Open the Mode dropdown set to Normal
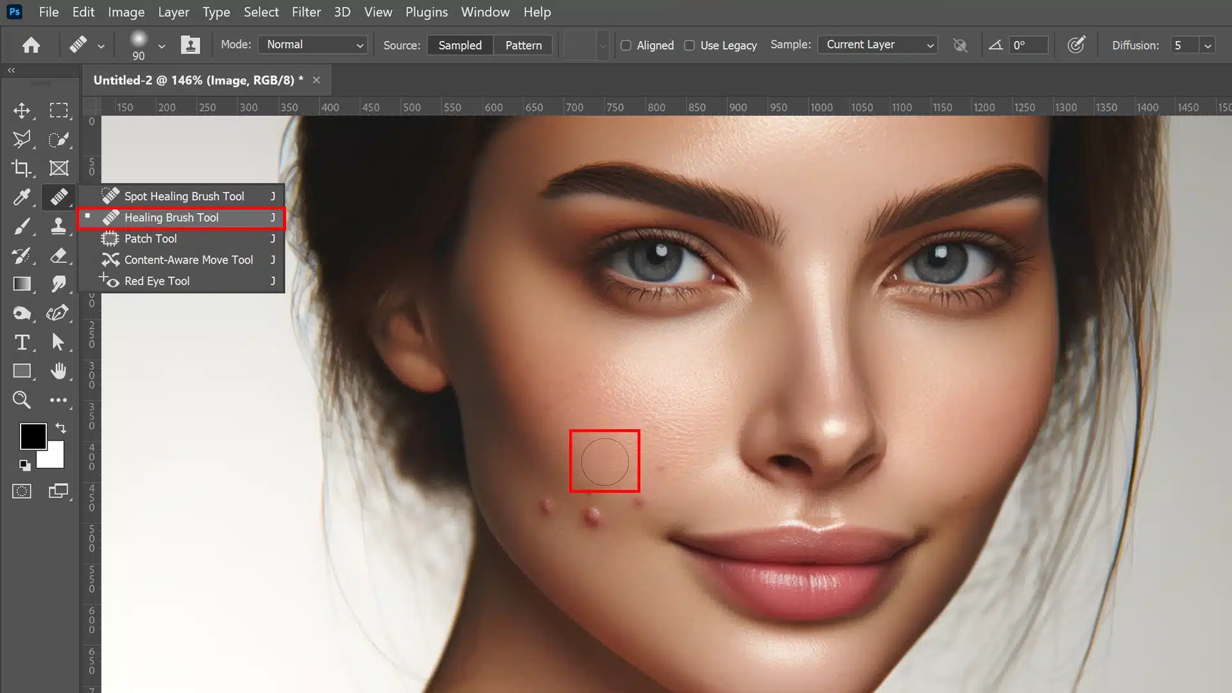The height and width of the screenshot is (693, 1232). 313,45
